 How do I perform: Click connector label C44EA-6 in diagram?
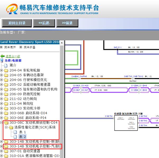pyautogui.click(x=75, y=76)
